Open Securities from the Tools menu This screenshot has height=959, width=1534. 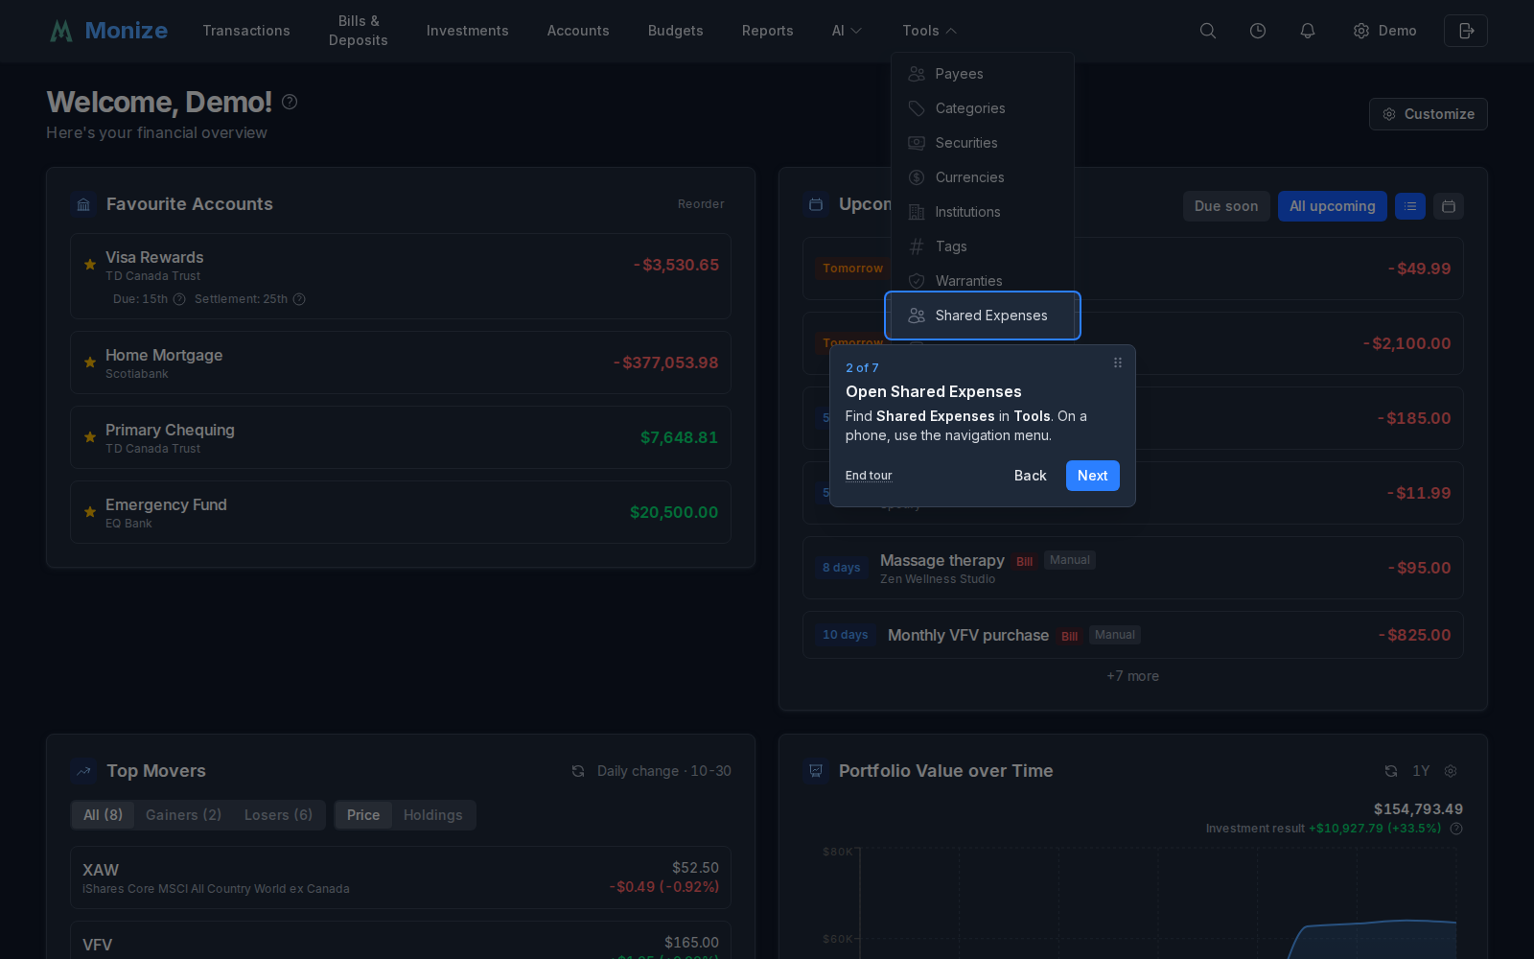pos(983,143)
